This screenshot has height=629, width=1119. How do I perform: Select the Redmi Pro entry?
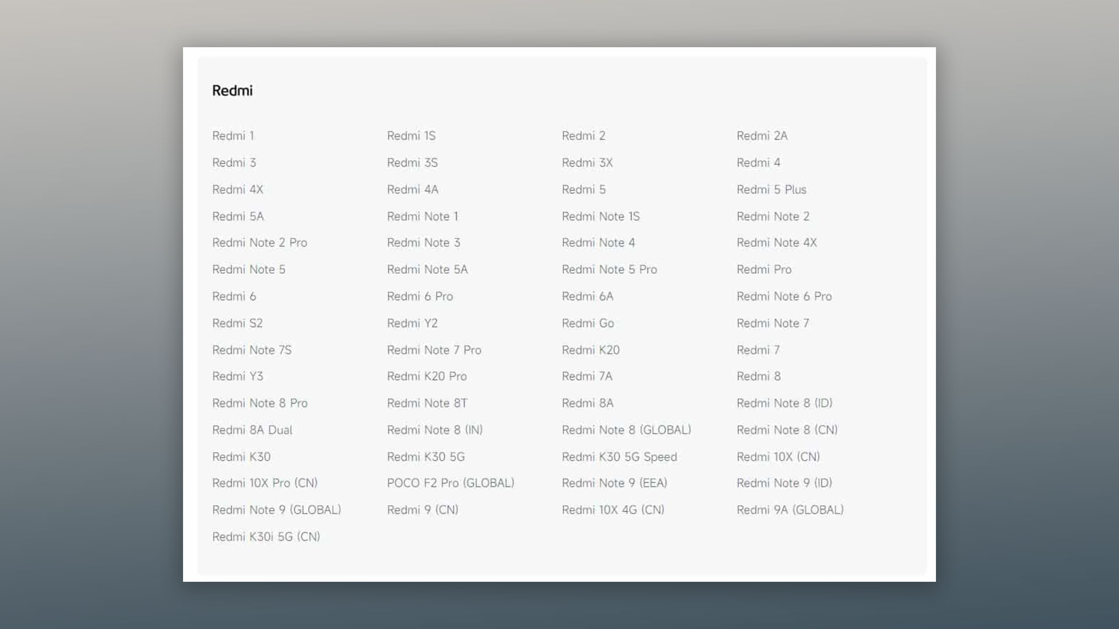(764, 269)
